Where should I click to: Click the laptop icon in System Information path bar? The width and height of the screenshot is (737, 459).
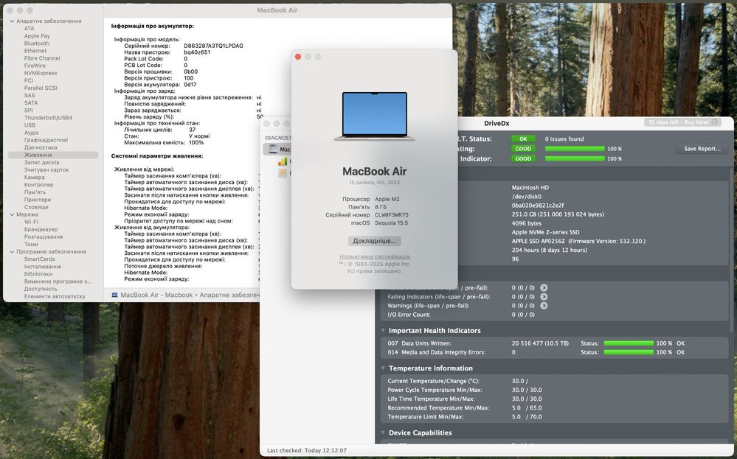coord(114,295)
